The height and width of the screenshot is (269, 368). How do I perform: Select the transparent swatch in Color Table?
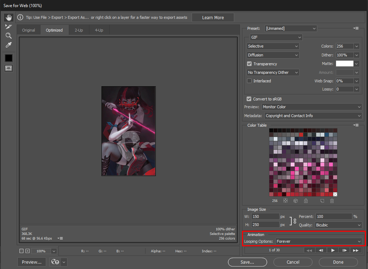pyautogui.click(x=335, y=194)
